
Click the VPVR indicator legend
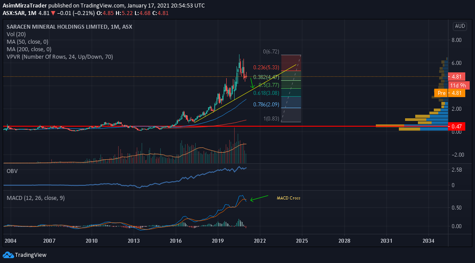(x=60, y=57)
